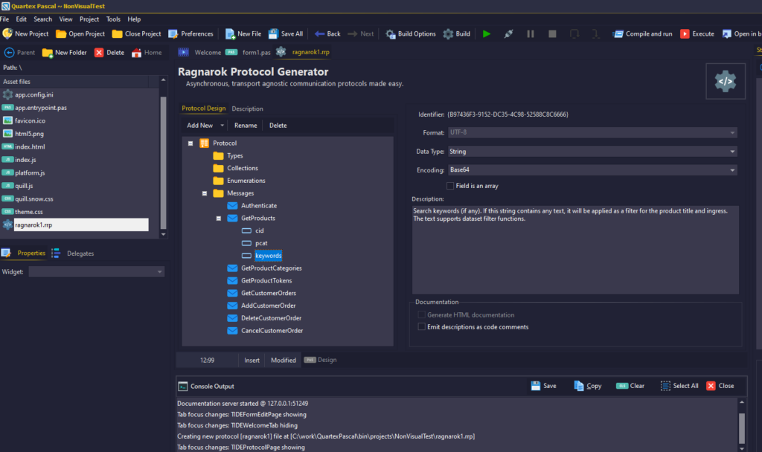Click the Stop icon in toolbar
Image resolution: width=762 pixels, height=452 pixels.
point(552,33)
